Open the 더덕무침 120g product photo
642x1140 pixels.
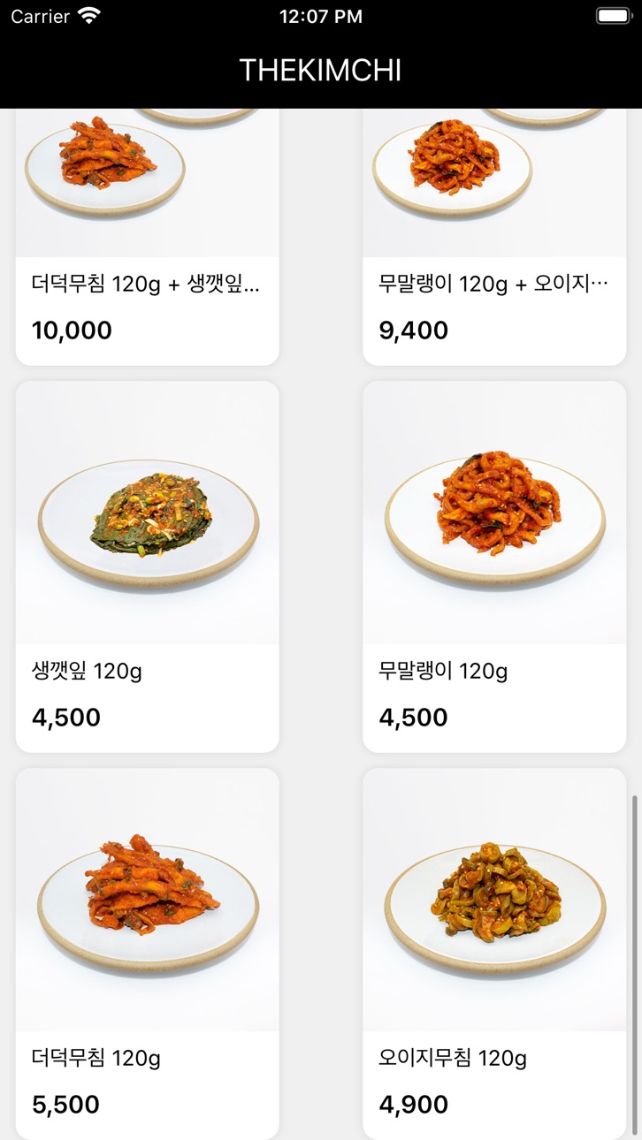coord(148,900)
